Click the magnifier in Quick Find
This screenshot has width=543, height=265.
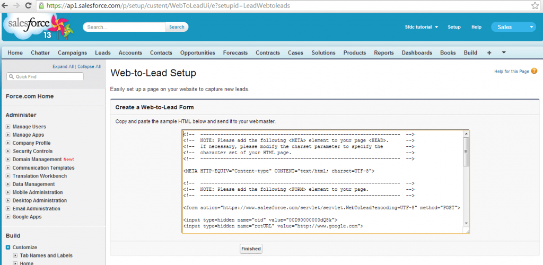[11, 77]
